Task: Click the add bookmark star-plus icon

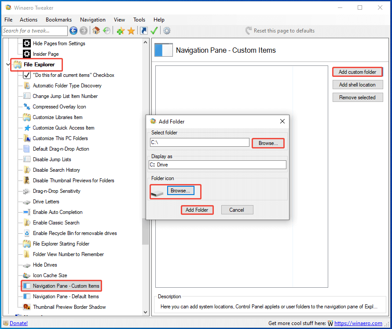Action: 121,31
